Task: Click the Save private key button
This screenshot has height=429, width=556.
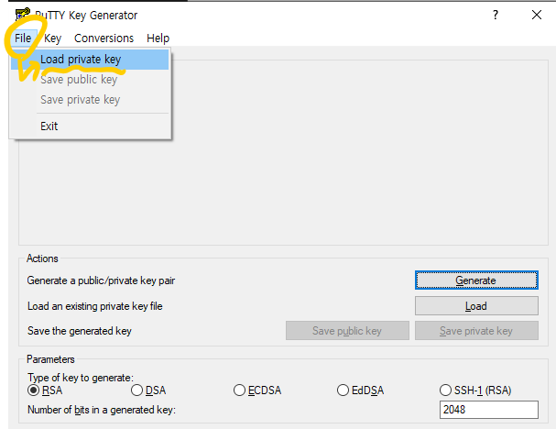Action: (476, 331)
